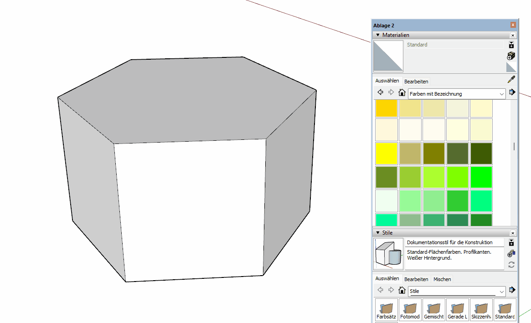531x323 pixels.
Task: Go to home in Stile browser
Action: (402, 290)
